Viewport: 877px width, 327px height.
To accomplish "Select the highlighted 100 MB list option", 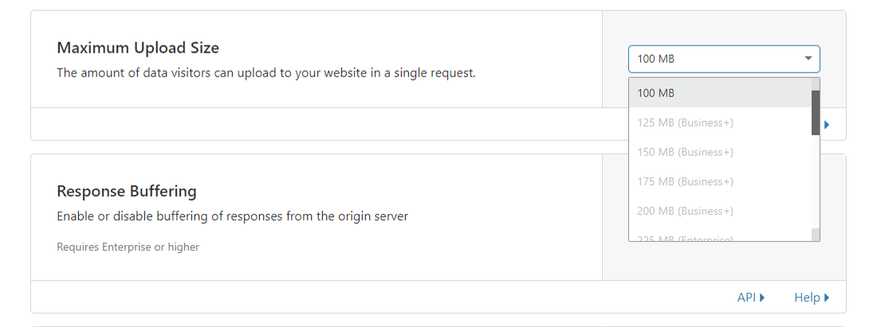I will 719,93.
